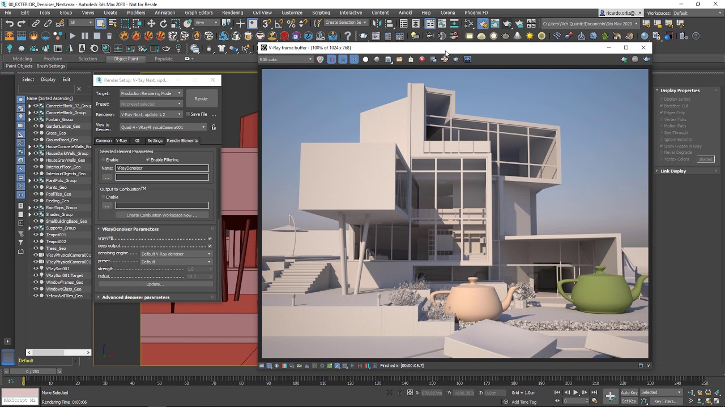Save the image from V-Ray frame buffer
Image resolution: width=725 pixels, height=407 pixels.
tap(388, 59)
